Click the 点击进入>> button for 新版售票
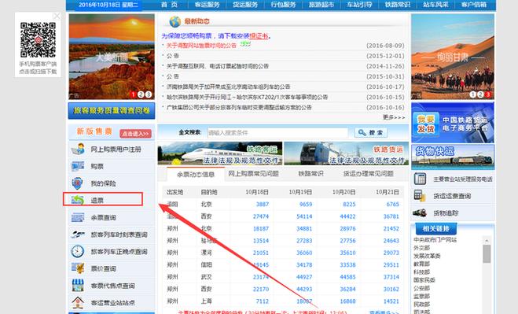 135,134
